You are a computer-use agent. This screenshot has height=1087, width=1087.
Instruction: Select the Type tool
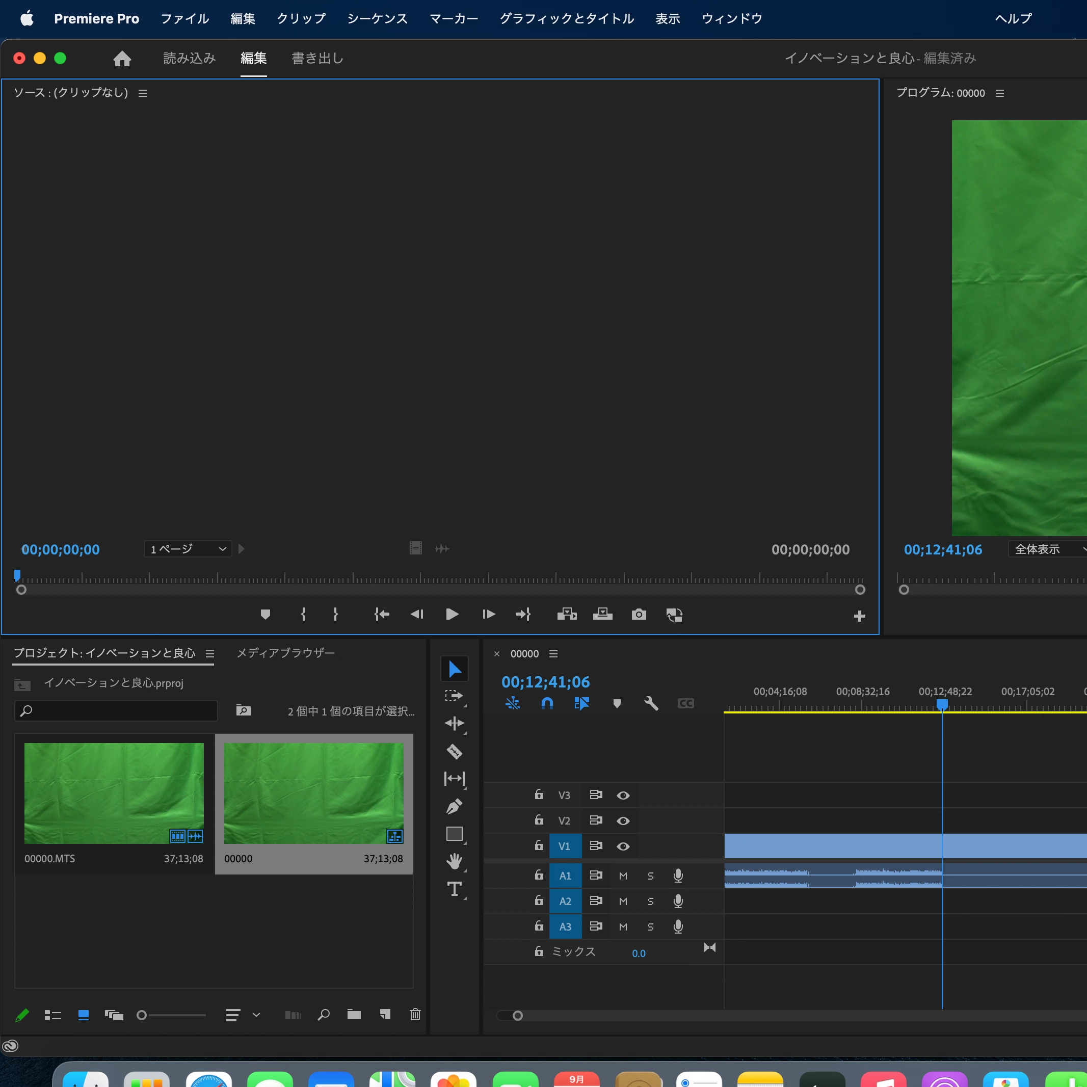pos(454,889)
